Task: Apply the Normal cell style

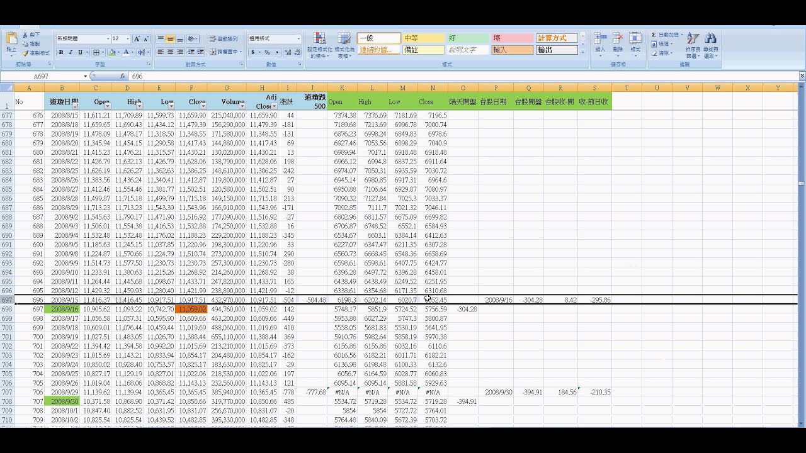Action: tap(379, 38)
